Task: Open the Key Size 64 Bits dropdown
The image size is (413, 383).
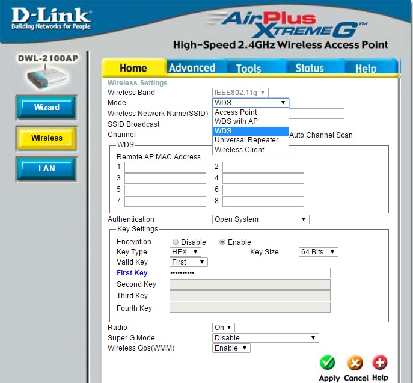Action: pos(318,252)
